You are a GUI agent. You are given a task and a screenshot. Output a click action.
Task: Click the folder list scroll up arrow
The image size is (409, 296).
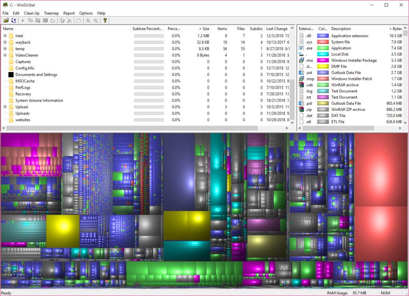[x=292, y=28]
